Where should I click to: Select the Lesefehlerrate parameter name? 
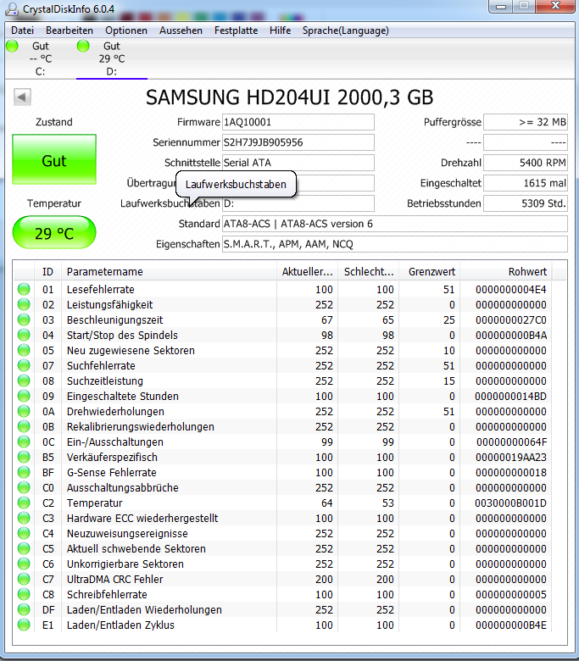[100, 289]
